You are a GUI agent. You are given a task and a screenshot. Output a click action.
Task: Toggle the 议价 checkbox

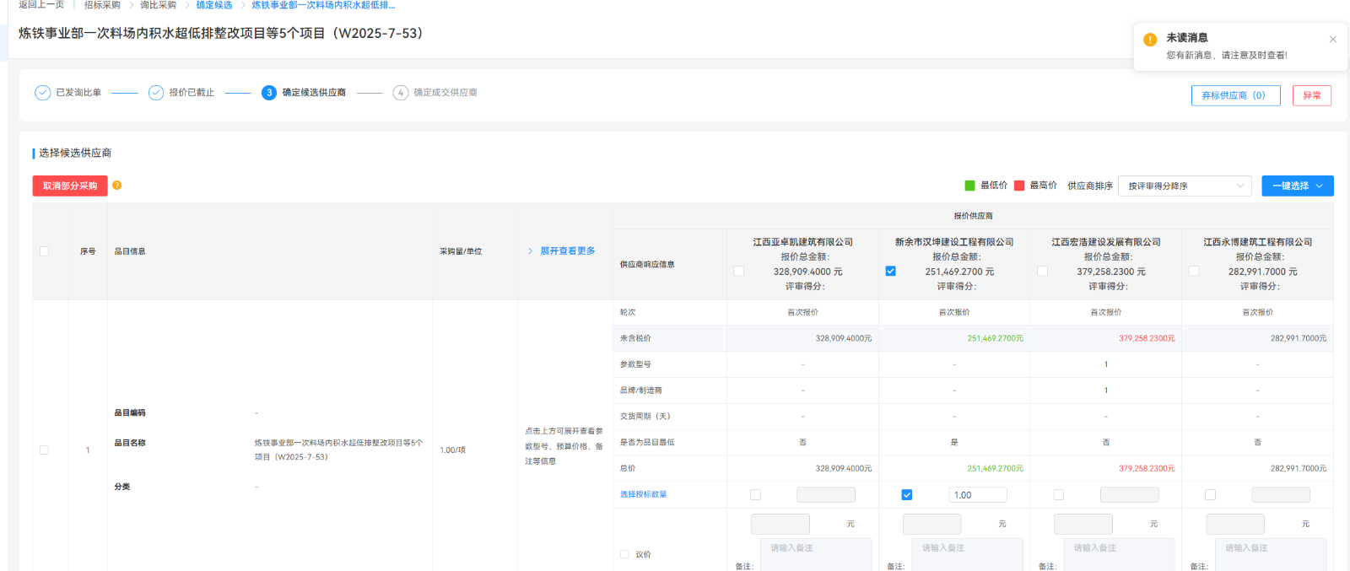(625, 555)
